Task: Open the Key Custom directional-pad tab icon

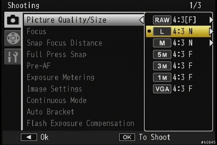Action: pos(13,38)
